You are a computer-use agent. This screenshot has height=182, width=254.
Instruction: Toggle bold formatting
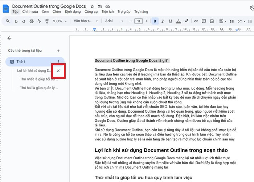[155, 21]
